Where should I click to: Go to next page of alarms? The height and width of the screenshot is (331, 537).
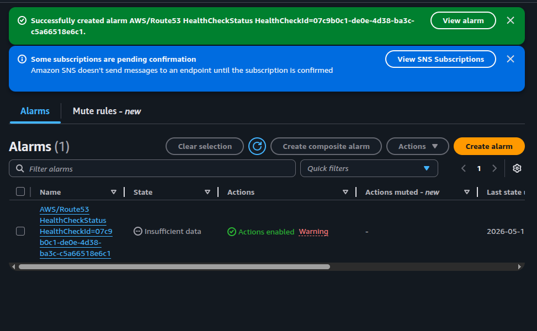click(494, 168)
